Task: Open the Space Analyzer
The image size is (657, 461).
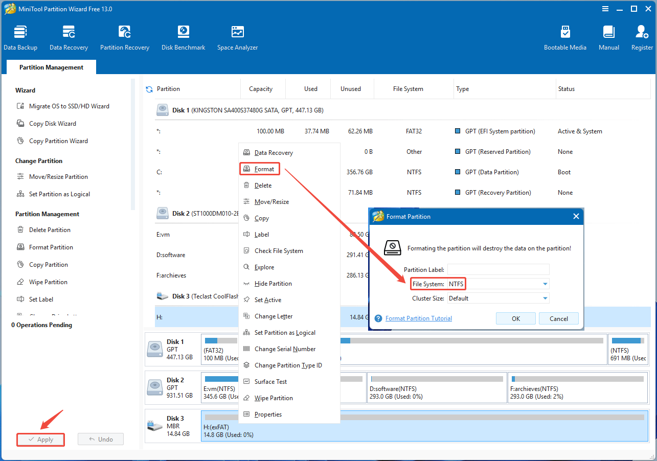Action: tap(237, 36)
